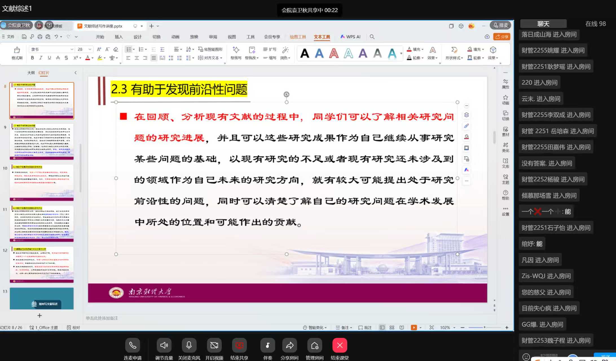Screen dimensions: 616x361
Task: Click the orange 分享 button
Action: click(502, 37)
